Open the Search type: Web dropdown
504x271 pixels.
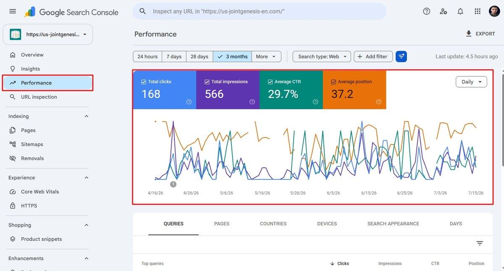[322, 57]
